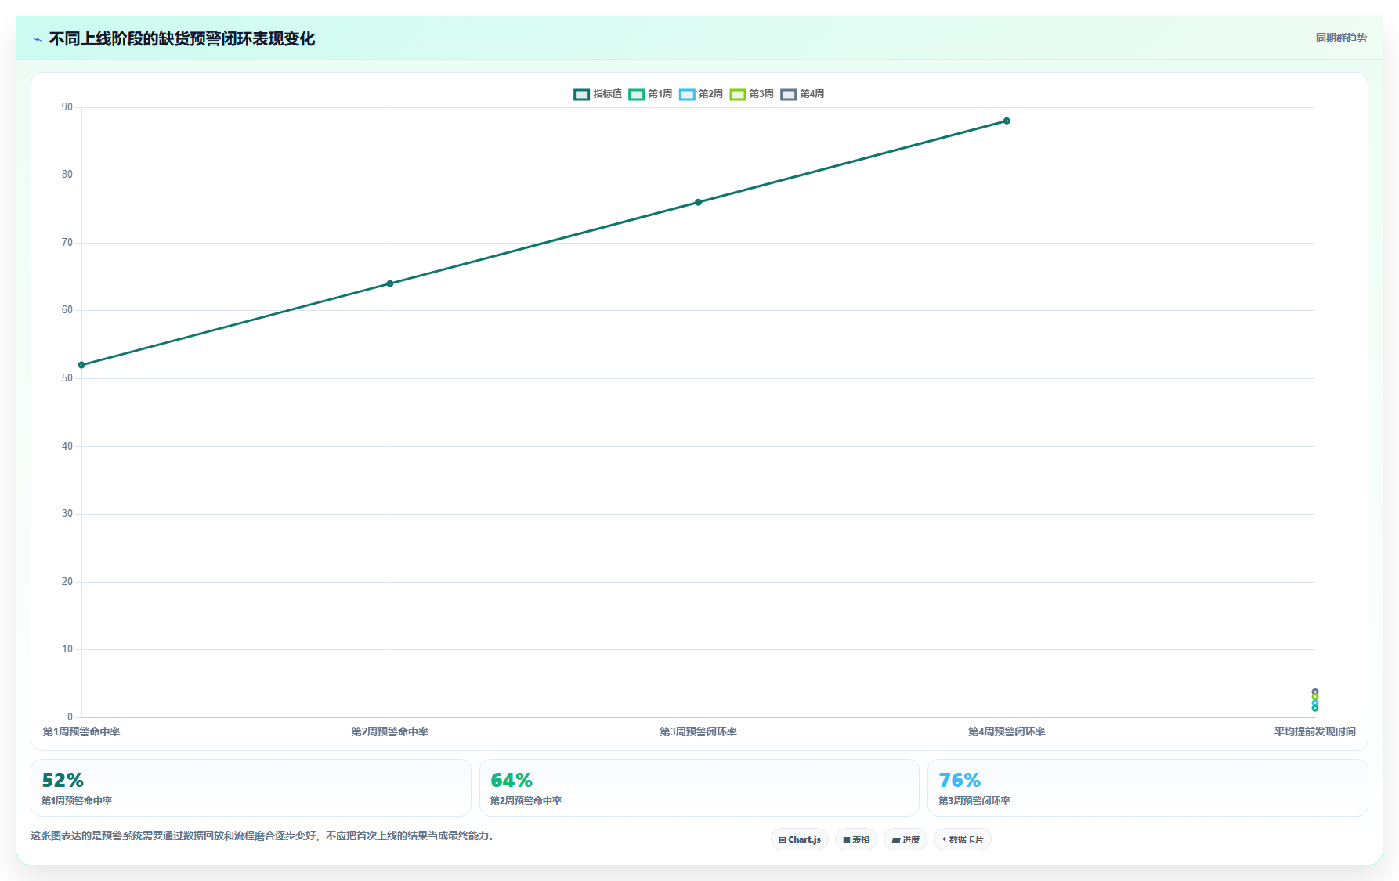Toggle the 第4周 legend series
The height and width of the screenshot is (881, 1399).
click(802, 94)
